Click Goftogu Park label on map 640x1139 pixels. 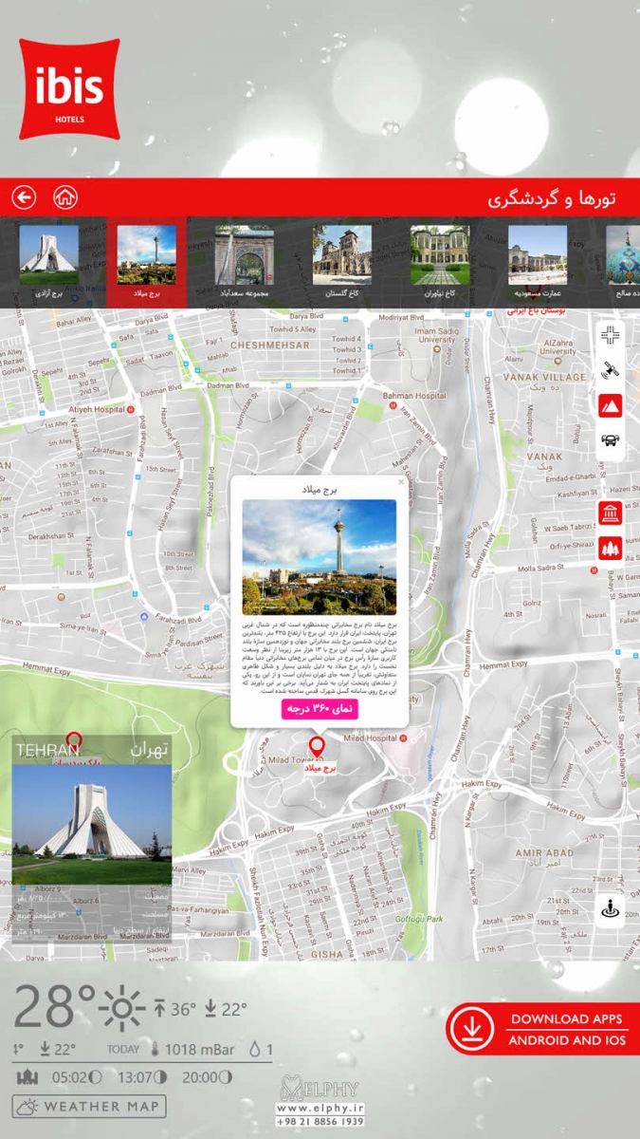click(x=419, y=919)
